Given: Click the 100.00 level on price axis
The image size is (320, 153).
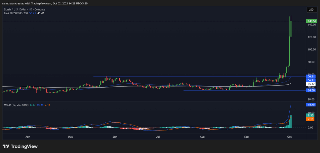Looking at the screenshot, I should pyautogui.click(x=311, y=49).
